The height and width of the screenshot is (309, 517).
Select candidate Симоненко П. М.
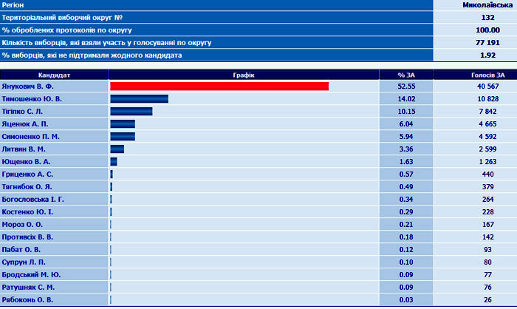pos(30,137)
